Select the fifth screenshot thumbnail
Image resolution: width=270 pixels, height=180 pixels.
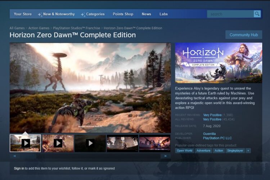(155, 143)
